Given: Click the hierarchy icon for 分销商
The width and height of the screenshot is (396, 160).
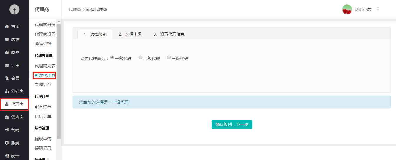Looking at the screenshot, I should pos(7,91).
